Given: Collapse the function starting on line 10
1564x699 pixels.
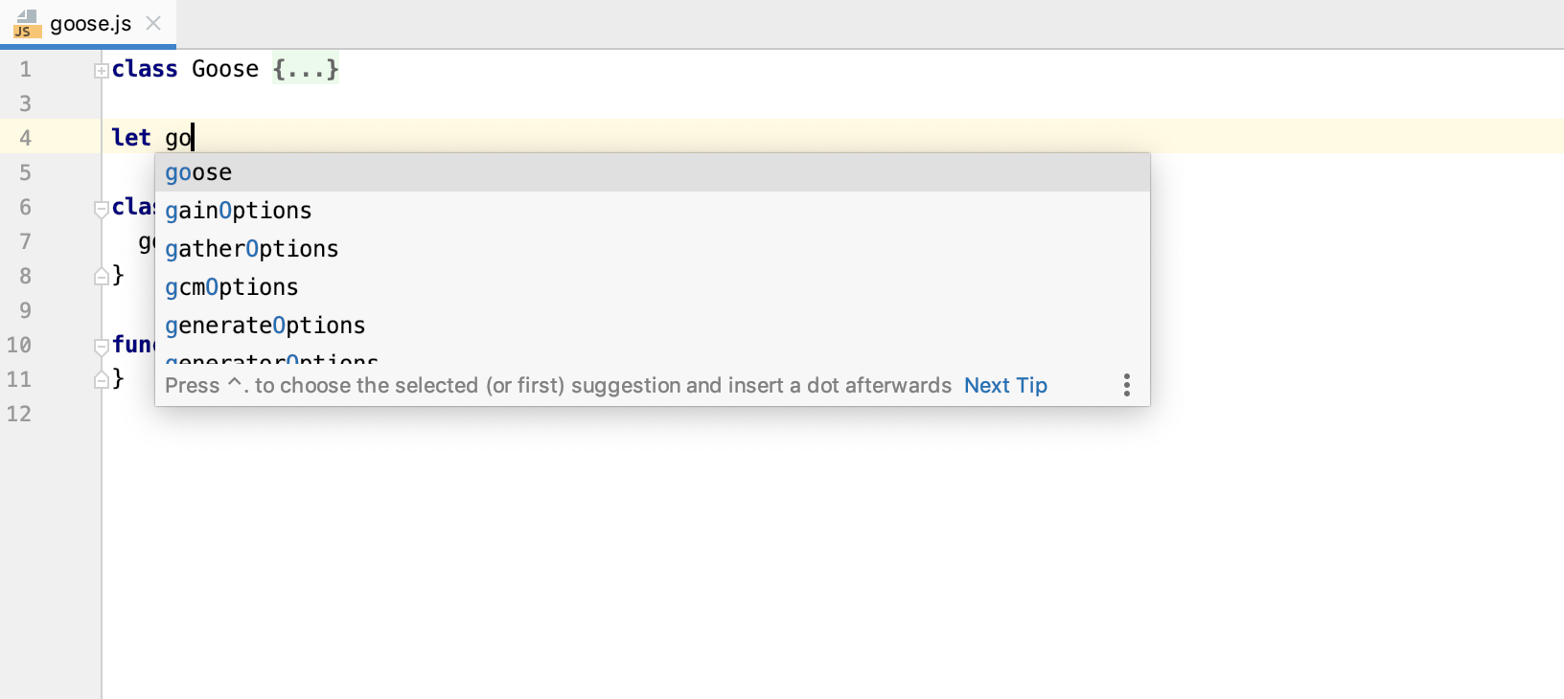Looking at the screenshot, I should (101, 346).
